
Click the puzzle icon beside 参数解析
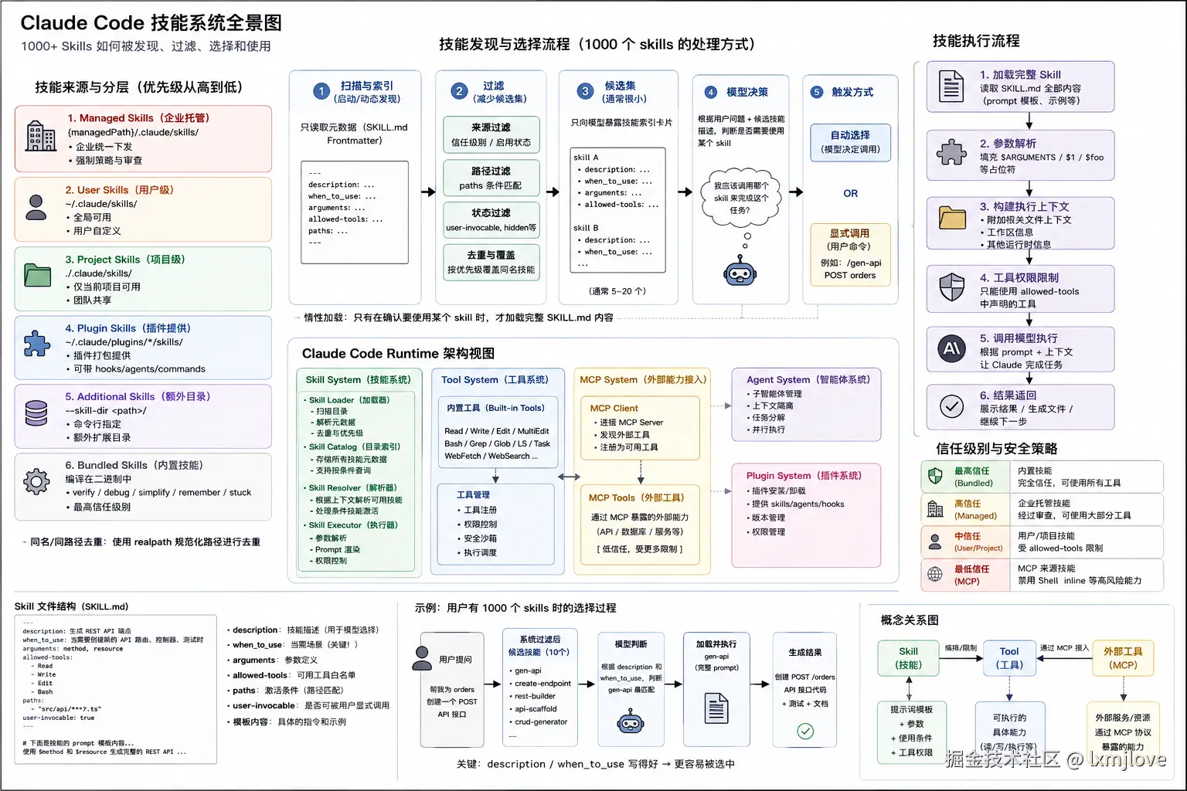coord(951,153)
